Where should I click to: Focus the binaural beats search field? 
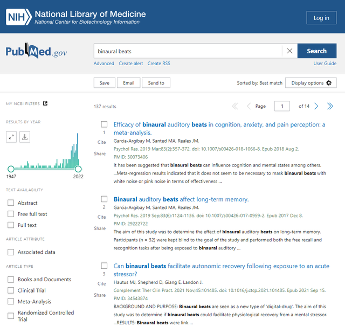pos(188,51)
